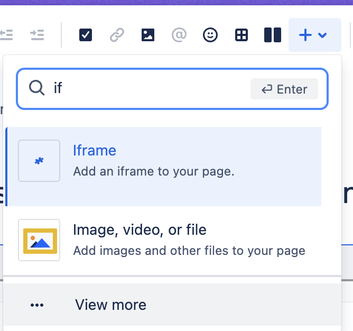Click the @ mention icon
This screenshot has height=331, width=353.
(x=179, y=35)
